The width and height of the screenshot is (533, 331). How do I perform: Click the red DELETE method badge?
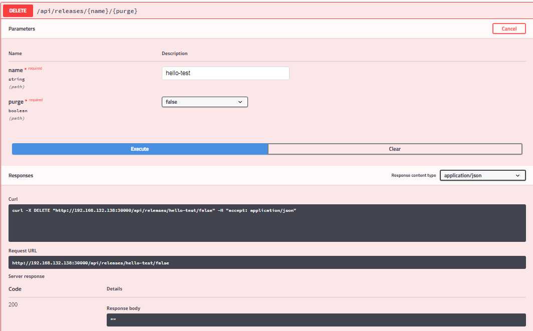pos(18,11)
